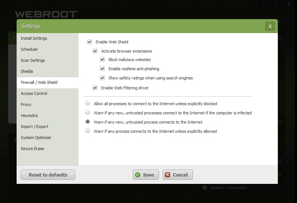Toggle the Enable Web Shield checkbox
Viewport: 297px width, 203px height.
click(89, 42)
